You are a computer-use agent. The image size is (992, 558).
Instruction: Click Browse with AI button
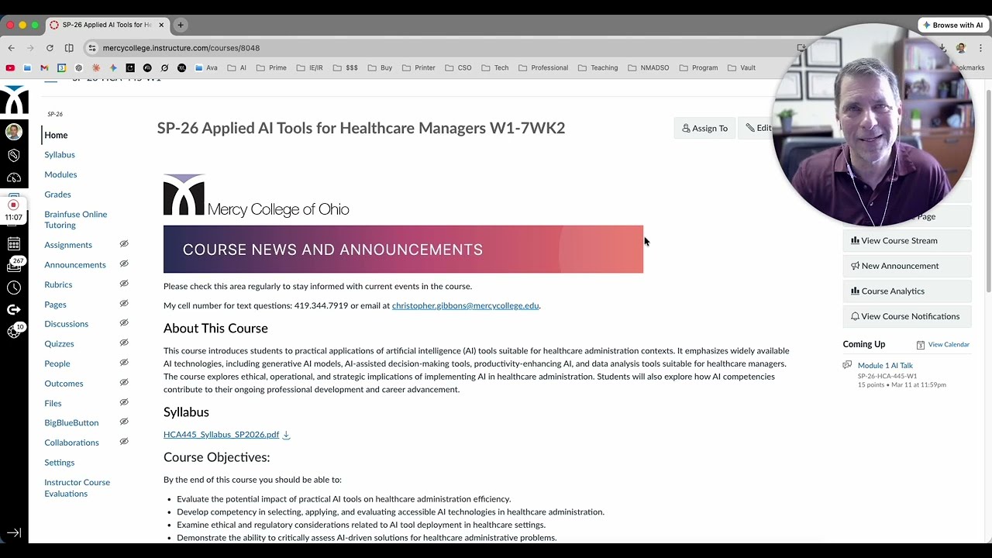952,25
